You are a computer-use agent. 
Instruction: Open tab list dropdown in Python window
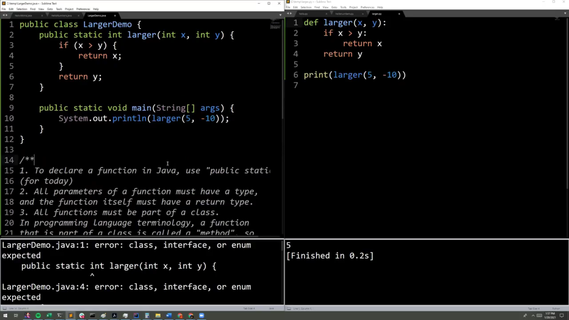tap(565, 13)
